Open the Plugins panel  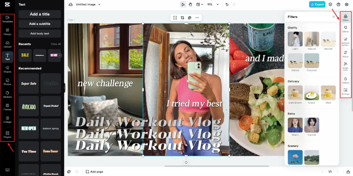pos(7,135)
